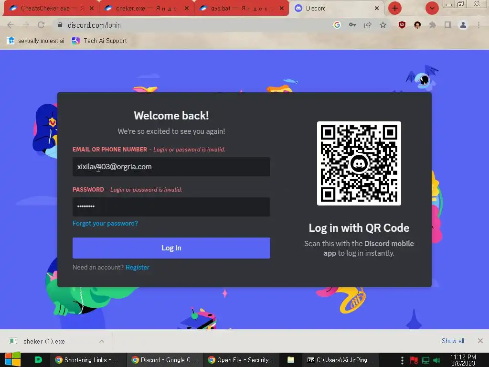Screen dimensions: 489x367
Task: Click Forgot your password link
Action: [x=105, y=224]
